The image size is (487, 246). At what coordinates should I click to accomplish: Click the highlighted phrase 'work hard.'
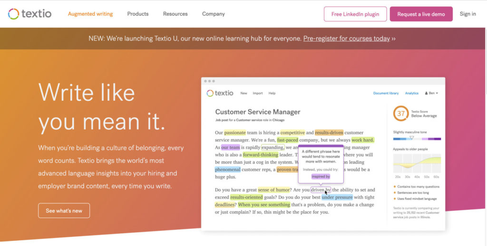[363, 140]
